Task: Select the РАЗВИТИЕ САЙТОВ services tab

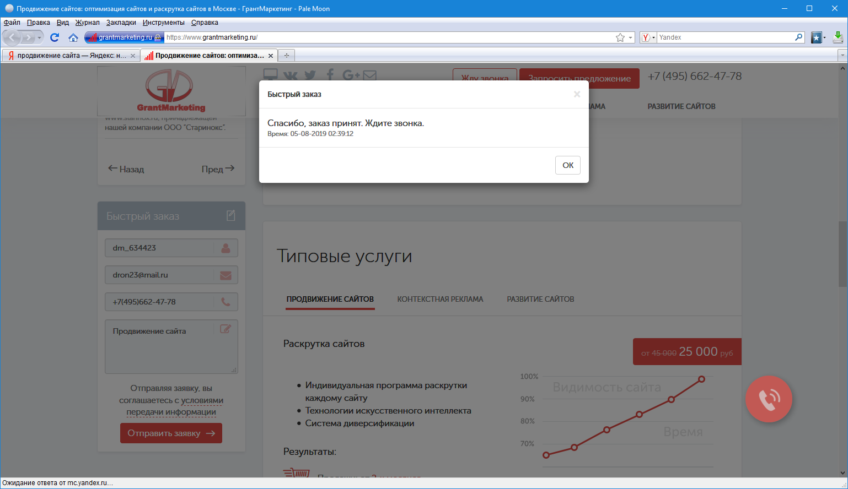Action: [540, 299]
